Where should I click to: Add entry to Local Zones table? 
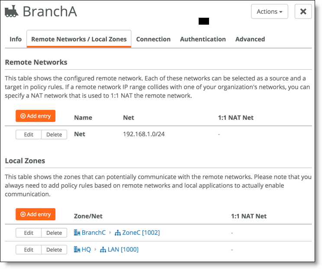coord(35,214)
